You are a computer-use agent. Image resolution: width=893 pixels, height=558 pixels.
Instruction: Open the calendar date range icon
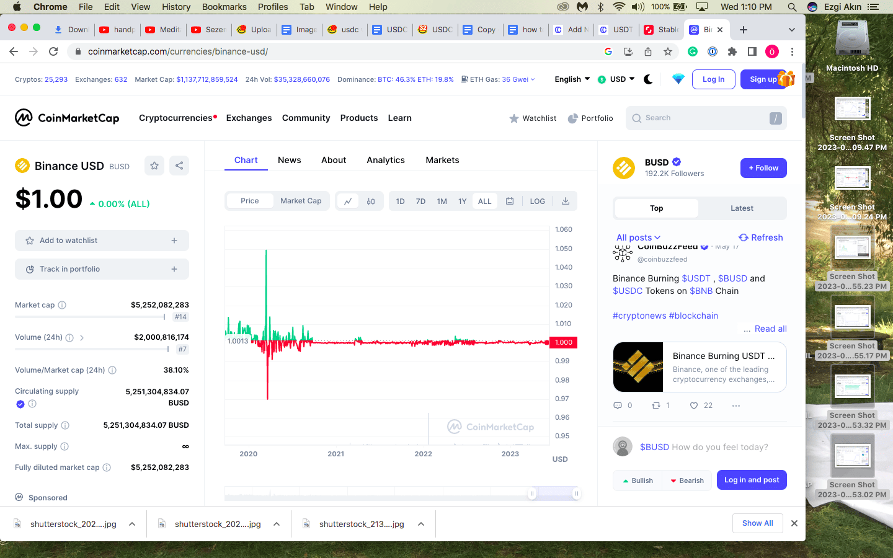(510, 201)
